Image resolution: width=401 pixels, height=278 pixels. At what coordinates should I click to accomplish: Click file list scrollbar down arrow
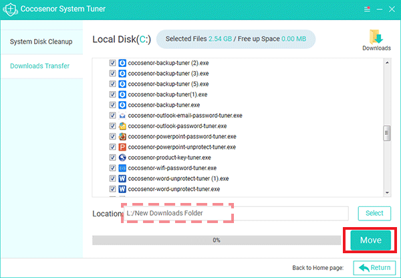tap(387, 193)
